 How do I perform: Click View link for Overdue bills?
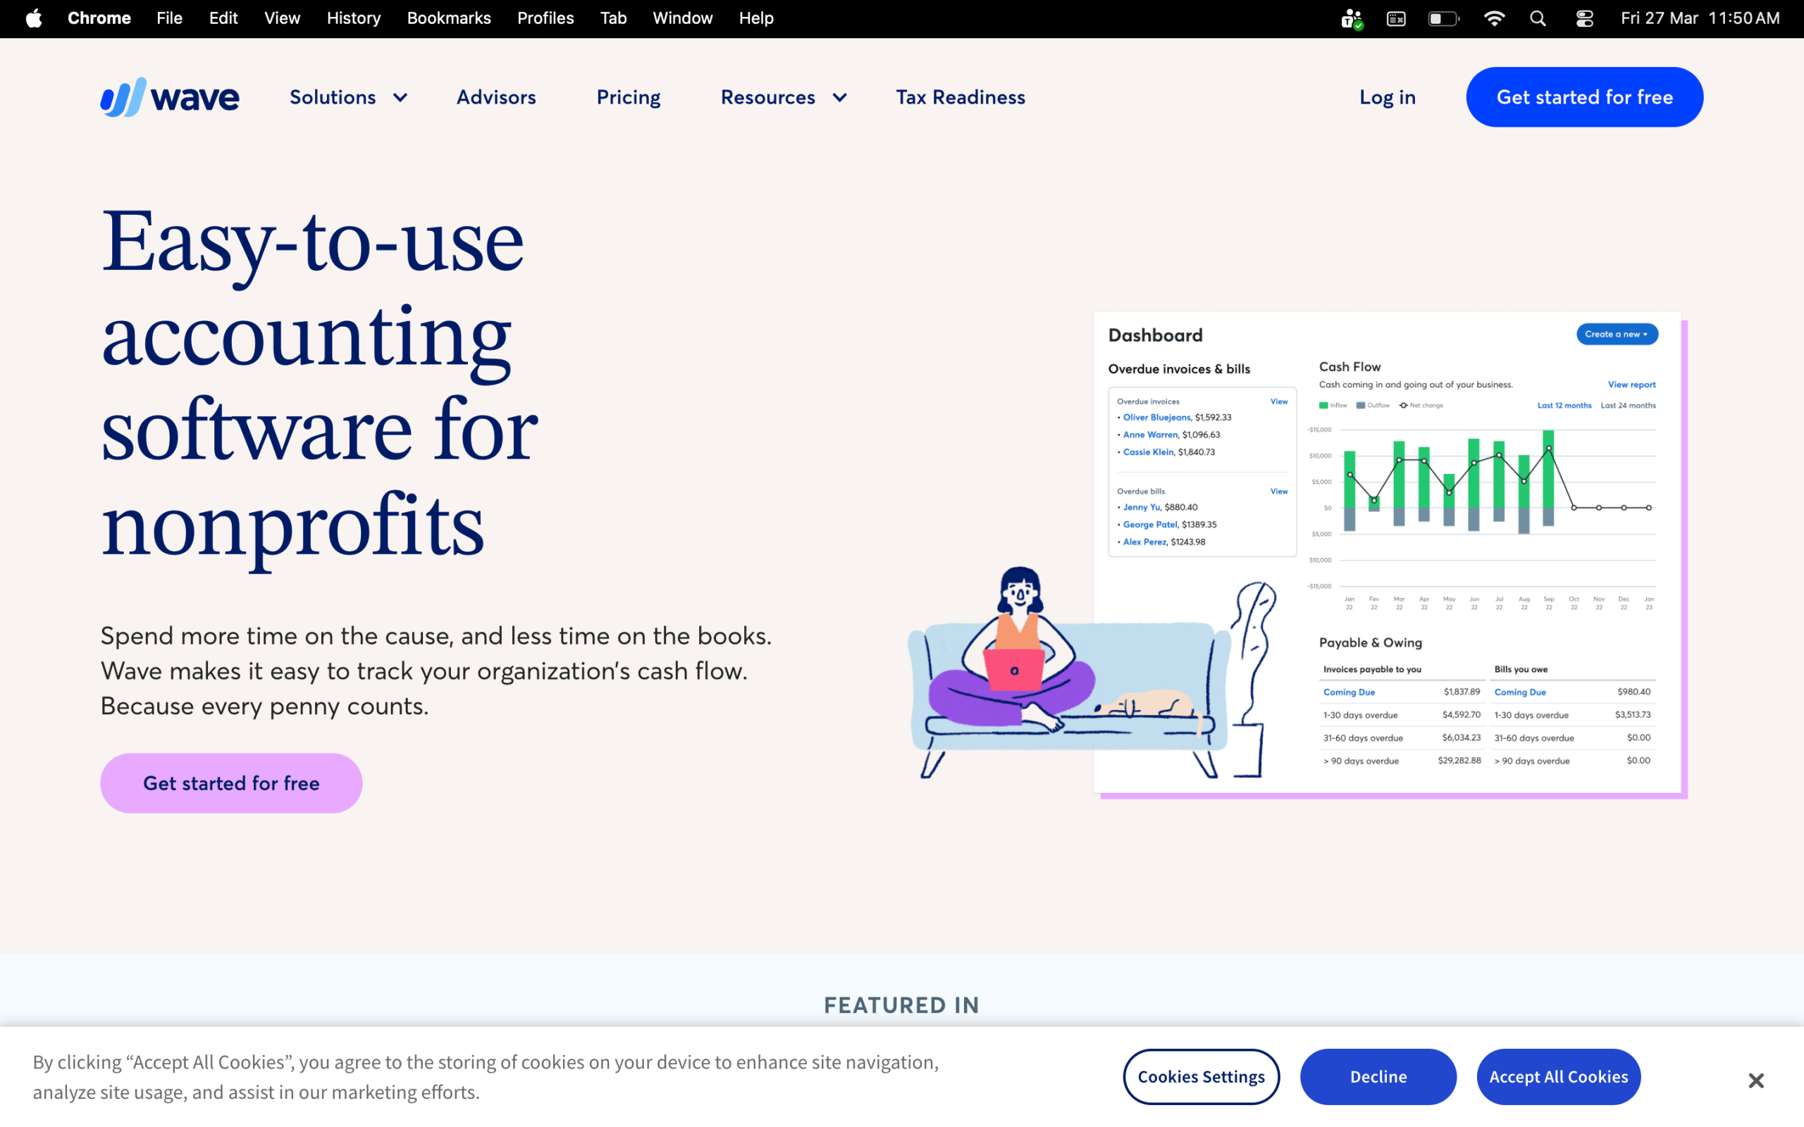(x=1278, y=491)
